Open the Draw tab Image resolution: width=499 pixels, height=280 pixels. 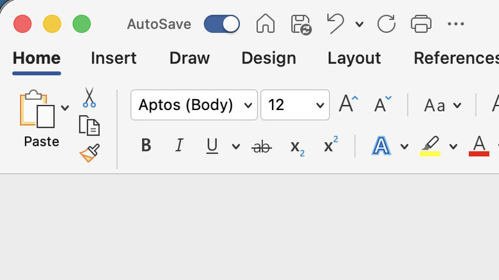coord(189,58)
